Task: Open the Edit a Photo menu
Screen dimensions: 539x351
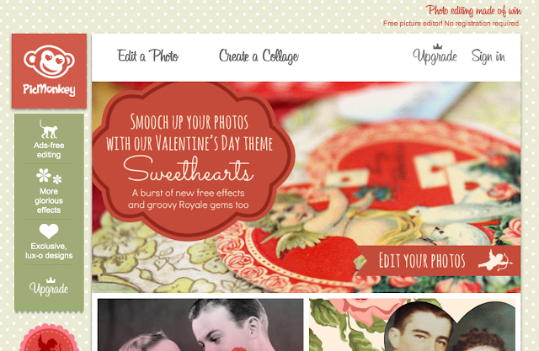Action: point(148,56)
